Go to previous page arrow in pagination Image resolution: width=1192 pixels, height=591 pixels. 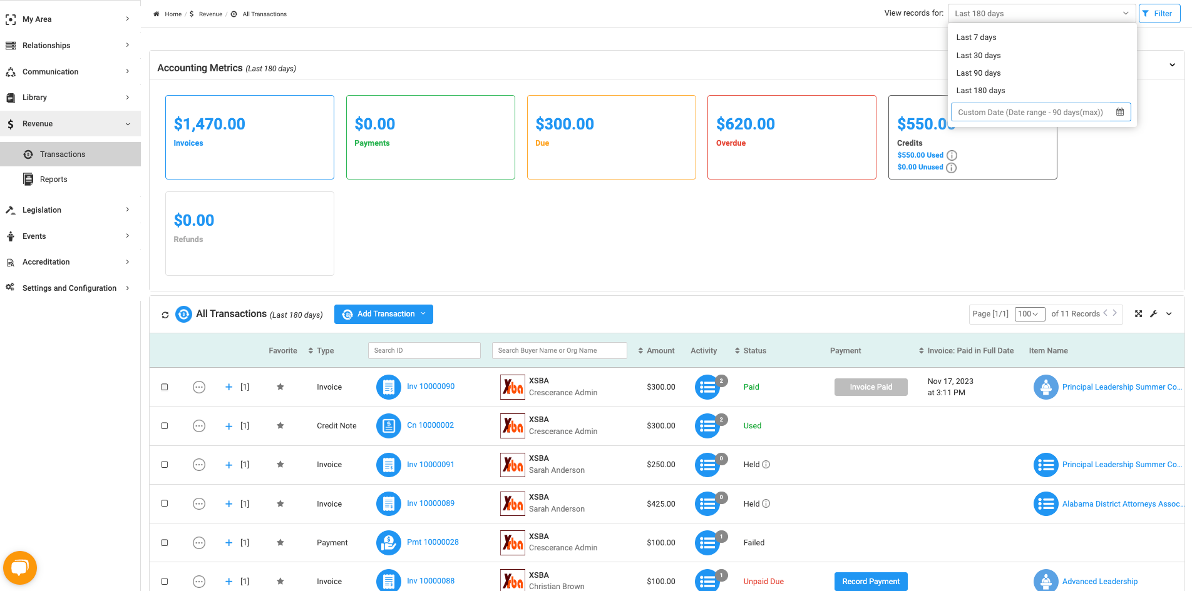click(x=1105, y=313)
